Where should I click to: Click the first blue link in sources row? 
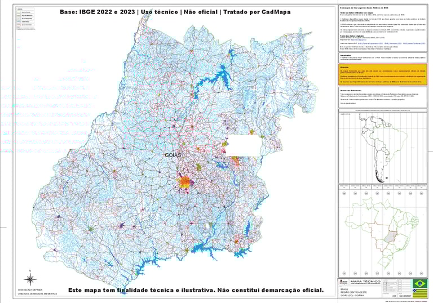click(x=370, y=43)
